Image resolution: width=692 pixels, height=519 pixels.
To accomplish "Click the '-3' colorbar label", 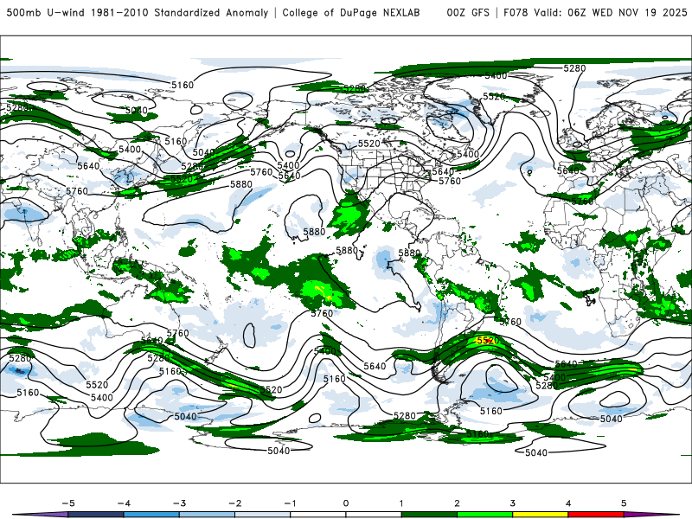I will 179,503.
